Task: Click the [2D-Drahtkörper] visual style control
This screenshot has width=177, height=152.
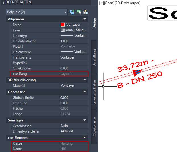Action: 127,3
